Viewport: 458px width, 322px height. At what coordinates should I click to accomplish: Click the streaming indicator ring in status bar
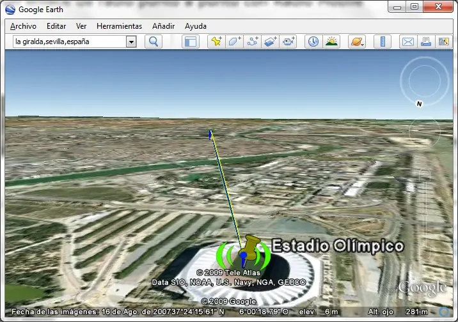[x=445, y=312]
